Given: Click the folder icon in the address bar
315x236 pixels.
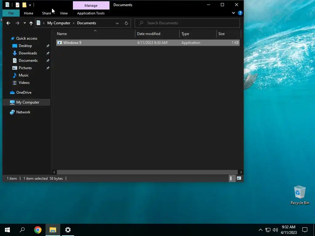Looking at the screenshot, I should click(x=38, y=23).
